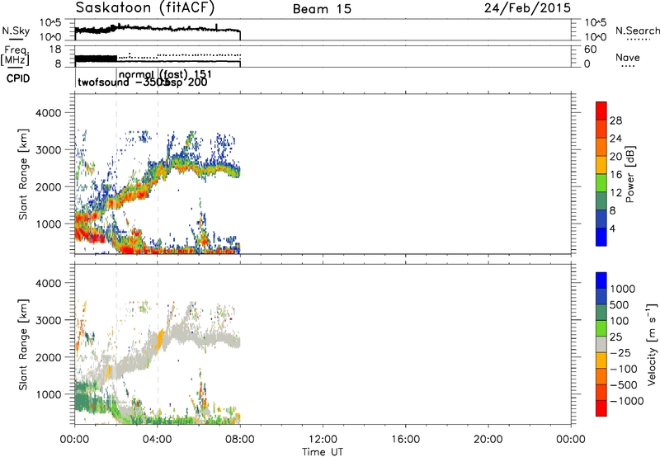Pick the blue bottom segment of power colorbar

(x=601, y=237)
